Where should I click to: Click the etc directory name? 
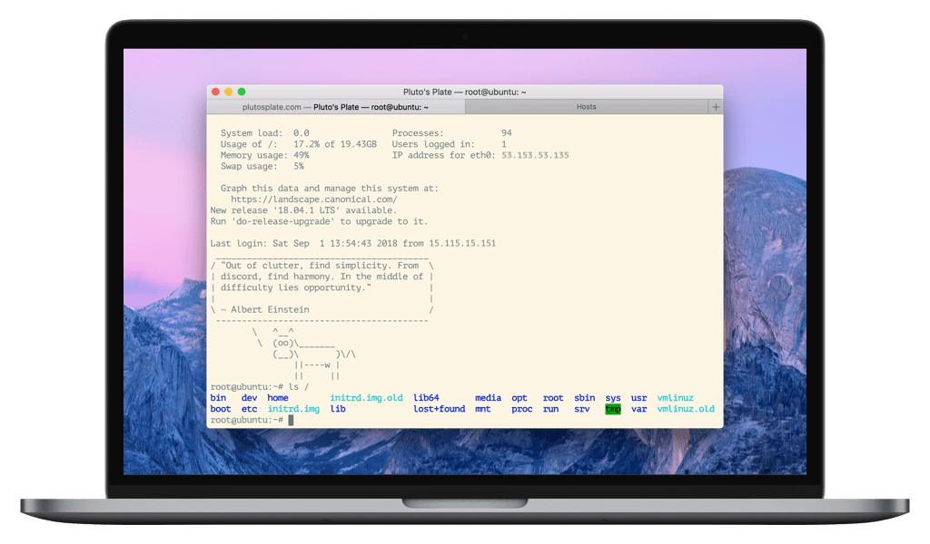pyautogui.click(x=249, y=409)
